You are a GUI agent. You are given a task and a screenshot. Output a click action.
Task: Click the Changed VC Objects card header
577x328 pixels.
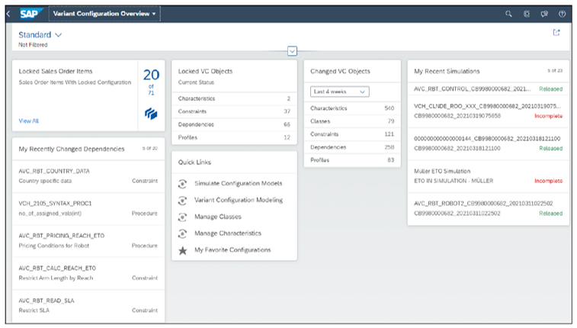coord(352,72)
